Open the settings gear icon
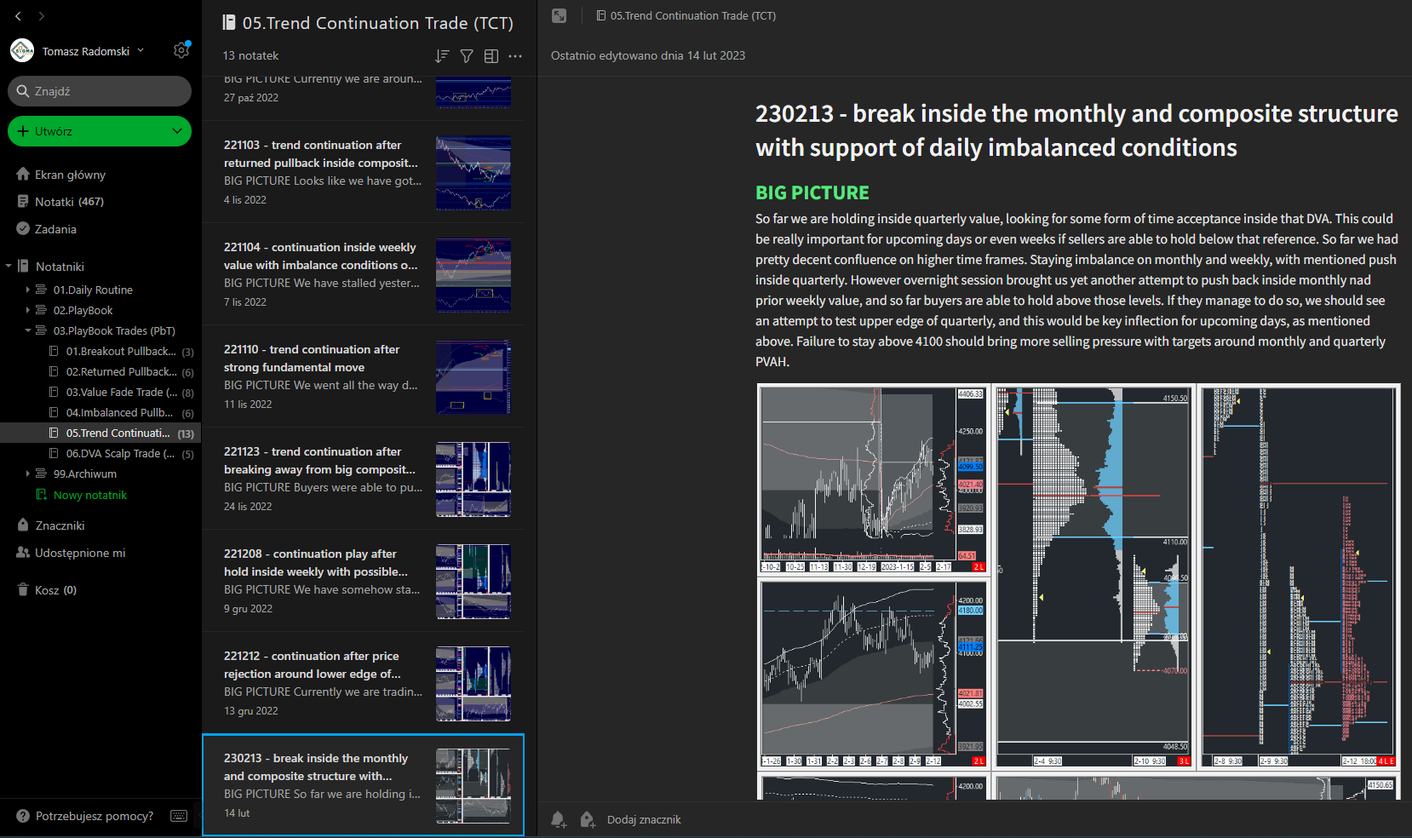 181,50
